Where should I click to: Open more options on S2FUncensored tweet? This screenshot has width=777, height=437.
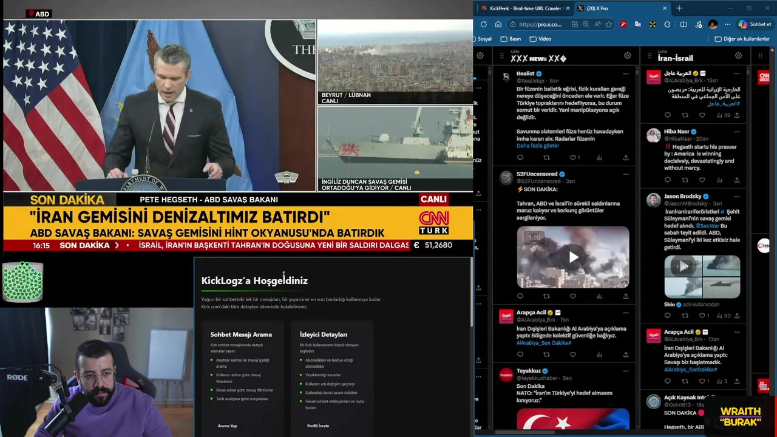(x=626, y=174)
